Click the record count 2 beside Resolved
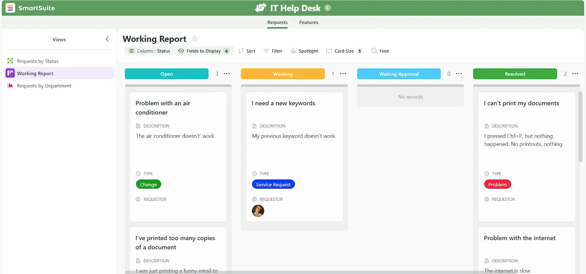The width and height of the screenshot is (586, 274). [x=565, y=74]
